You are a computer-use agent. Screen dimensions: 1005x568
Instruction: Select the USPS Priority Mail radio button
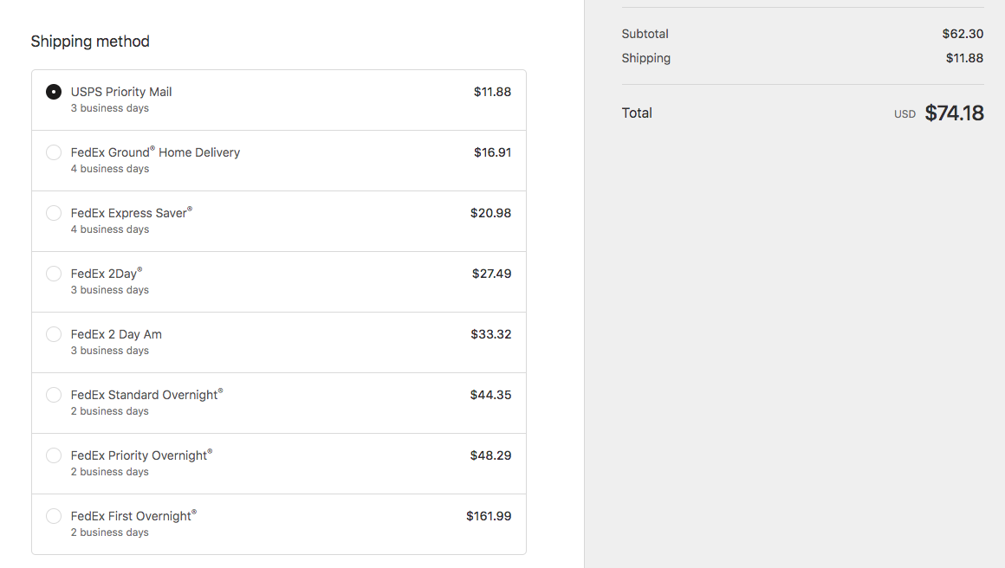coord(54,92)
